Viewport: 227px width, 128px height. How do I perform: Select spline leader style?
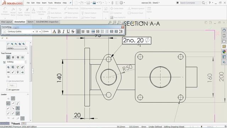[x=18, y=103]
